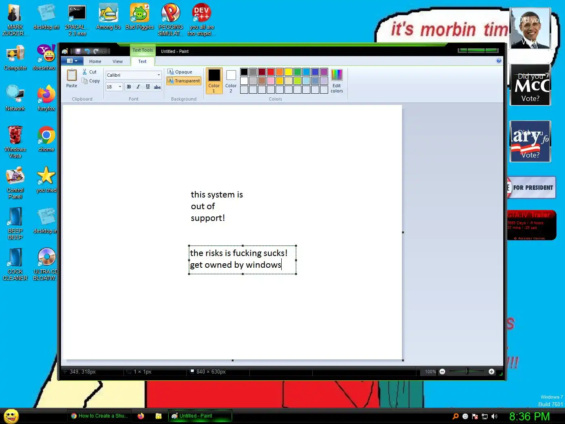Click the Paint Help question mark icon
Screen dimensions: 565x424
pyautogui.click(x=499, y=61)
